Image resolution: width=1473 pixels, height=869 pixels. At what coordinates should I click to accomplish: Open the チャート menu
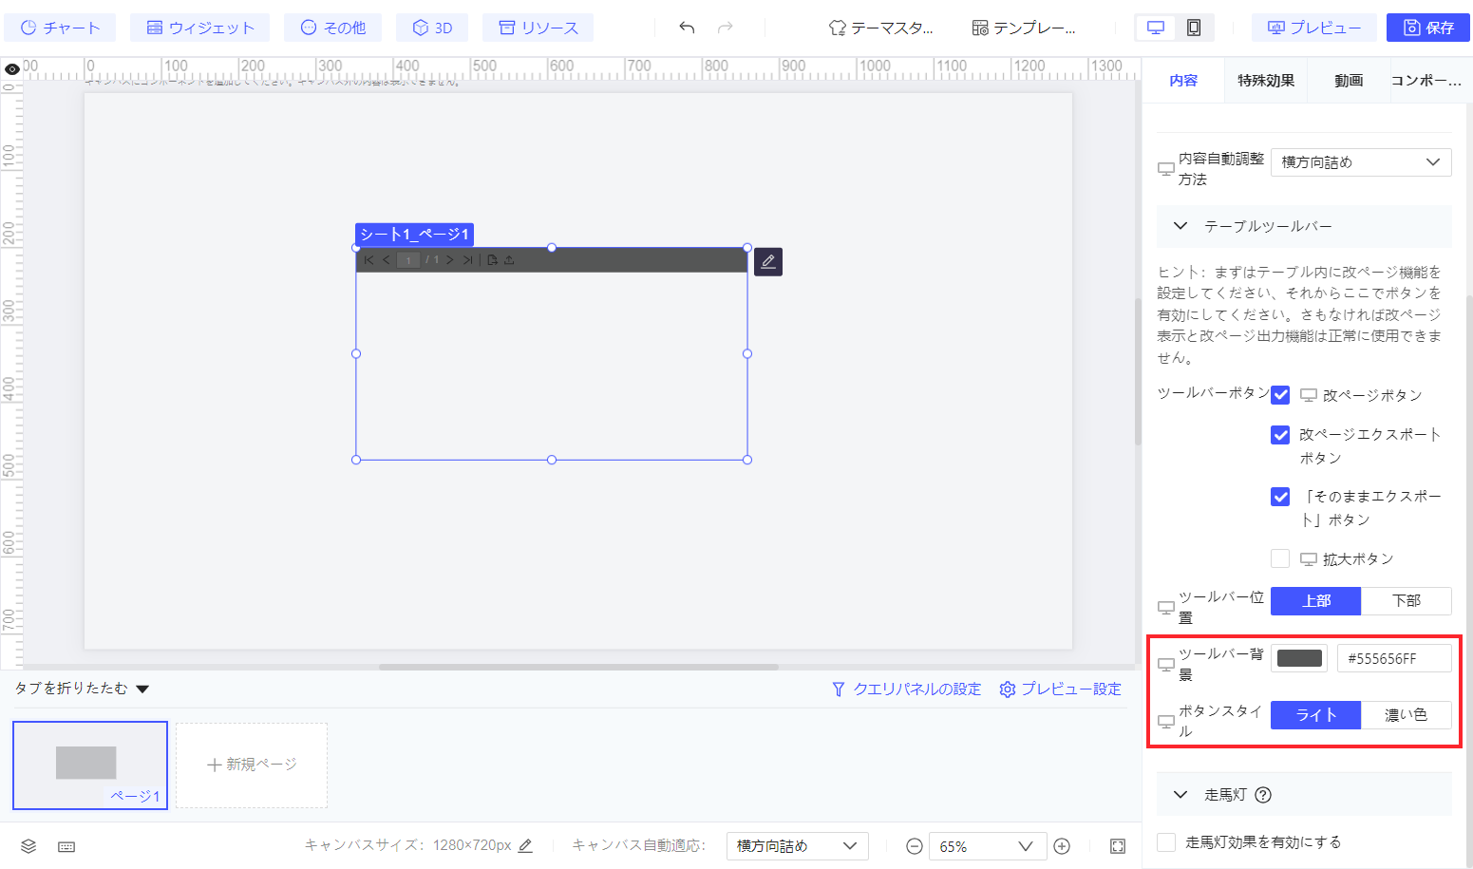pos(60,28)
